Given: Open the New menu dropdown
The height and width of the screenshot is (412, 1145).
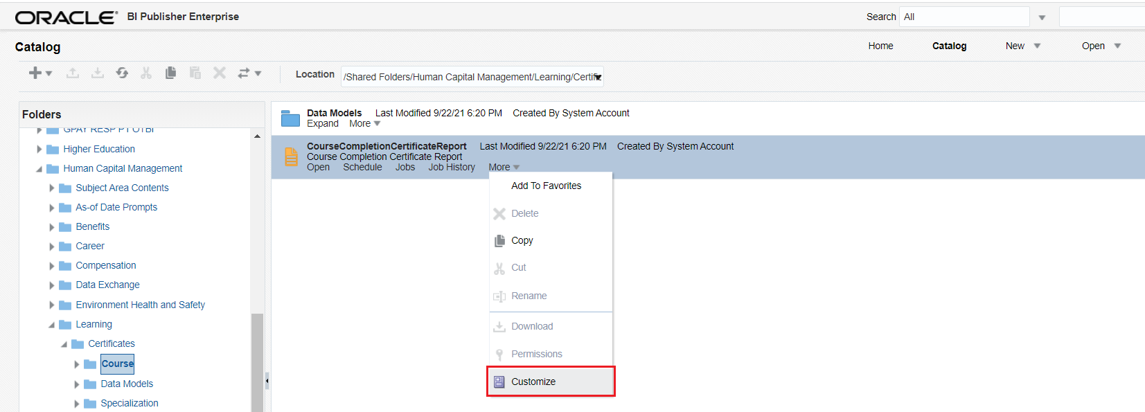Looking at the screenshot, I should (x=1037, y=46).
